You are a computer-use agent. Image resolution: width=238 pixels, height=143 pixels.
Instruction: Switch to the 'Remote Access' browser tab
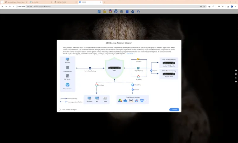coord(14,2)
